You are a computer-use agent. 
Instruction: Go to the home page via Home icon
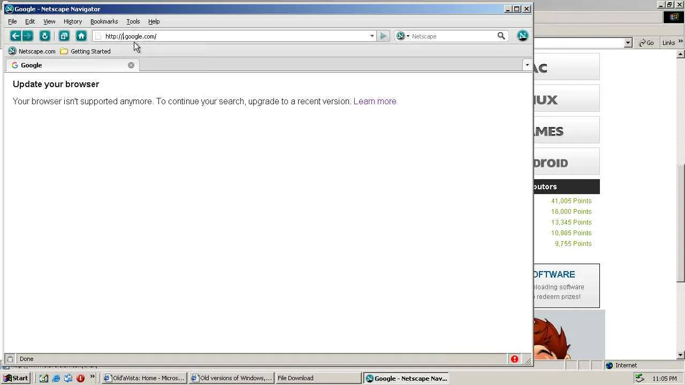coord(81,36)
